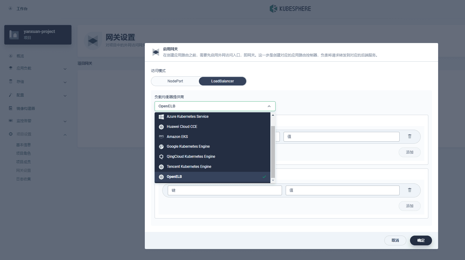Click the 网关设置 page header icon
Screen dimensions: 465x260
[x=93, y=41]
